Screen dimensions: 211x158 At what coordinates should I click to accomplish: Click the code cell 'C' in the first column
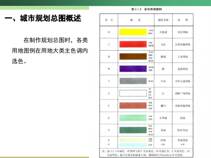(x=109, y=44)
